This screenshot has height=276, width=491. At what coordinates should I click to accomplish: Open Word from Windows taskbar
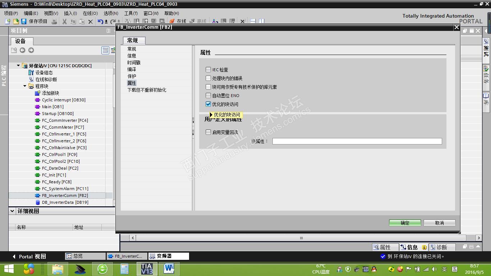click(169, 269)
